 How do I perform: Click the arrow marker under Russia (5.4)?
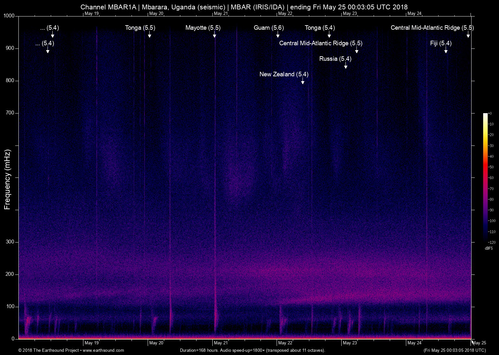345,66
